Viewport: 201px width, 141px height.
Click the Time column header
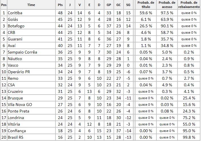pyautogui.click(x=31, y=5)
